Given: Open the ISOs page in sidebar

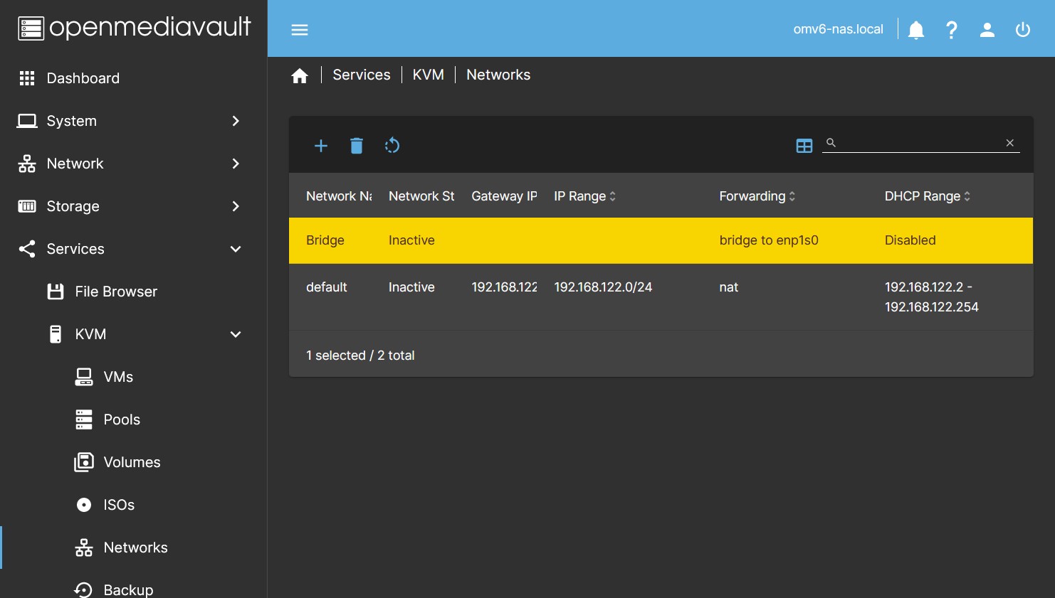Looking at the screenshot, I should tap(119, 505).
